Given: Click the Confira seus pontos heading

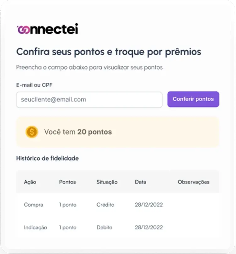Looking at the screenshot, I should click(109, 51).
